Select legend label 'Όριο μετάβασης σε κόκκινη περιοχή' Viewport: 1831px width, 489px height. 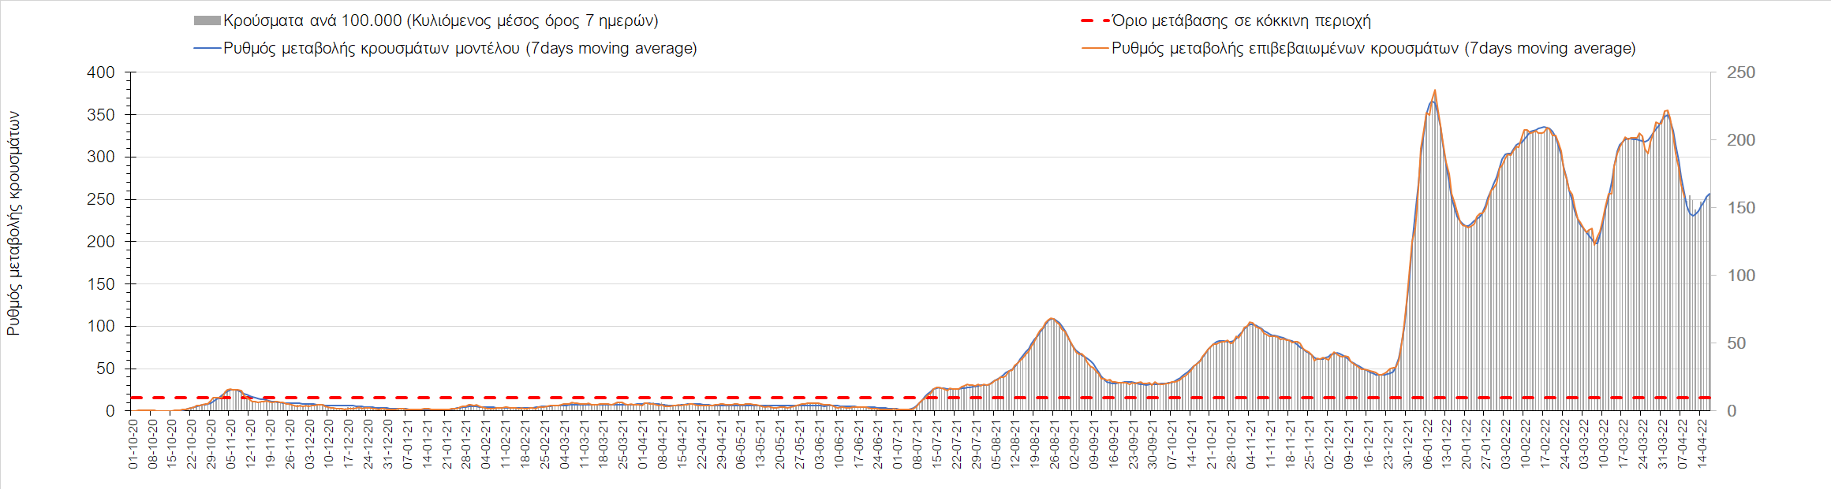click(1241, 21)
